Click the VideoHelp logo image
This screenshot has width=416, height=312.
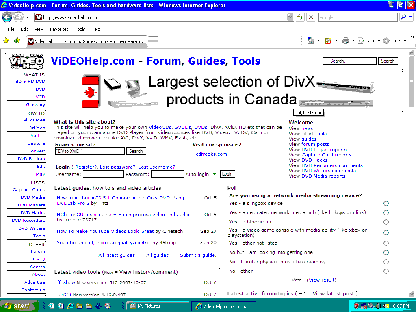[27, 62]
